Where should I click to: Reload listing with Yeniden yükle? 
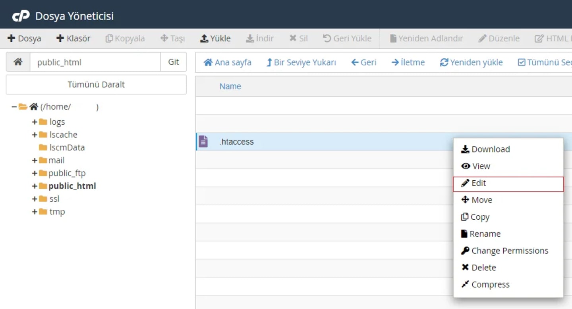click(471, 62)
